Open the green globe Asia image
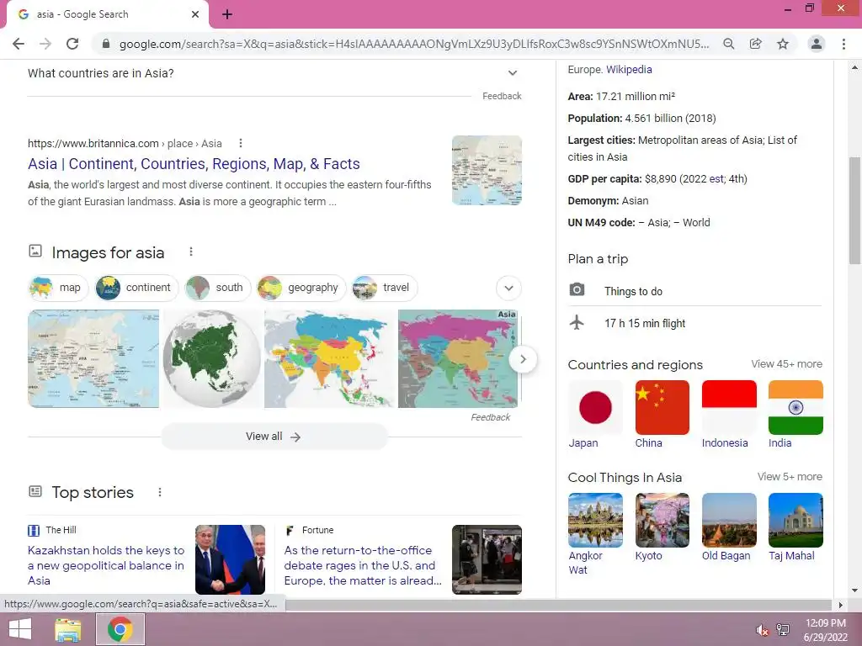Image resolution: width=862 pixels, height=646 pixels. point(211,358)
